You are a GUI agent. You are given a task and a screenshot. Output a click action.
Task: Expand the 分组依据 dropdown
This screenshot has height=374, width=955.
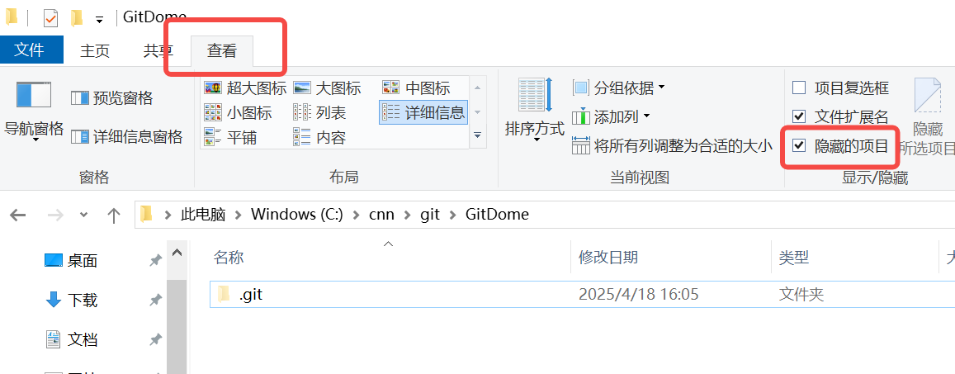(619, 88)
